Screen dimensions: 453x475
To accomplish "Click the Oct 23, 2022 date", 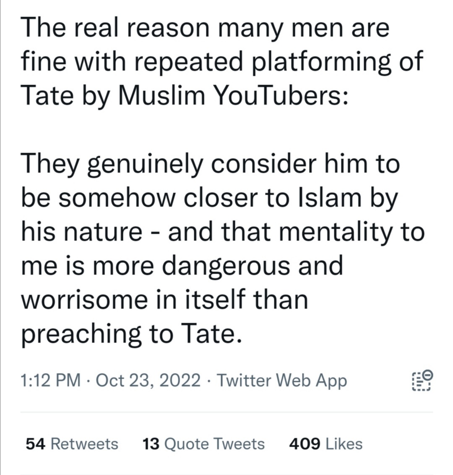I will click(148, 381).
